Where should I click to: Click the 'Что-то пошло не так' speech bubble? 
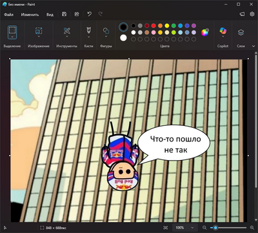[174, 144]
